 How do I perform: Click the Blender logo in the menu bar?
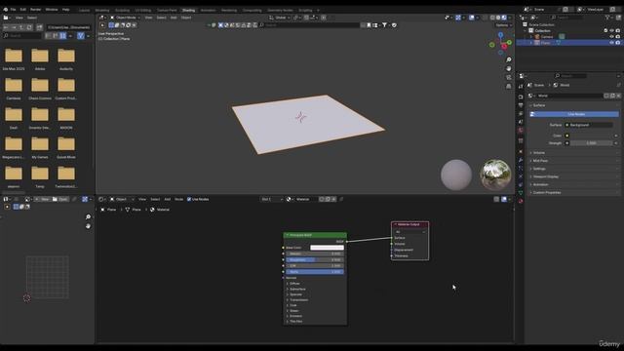pos(5,9)
